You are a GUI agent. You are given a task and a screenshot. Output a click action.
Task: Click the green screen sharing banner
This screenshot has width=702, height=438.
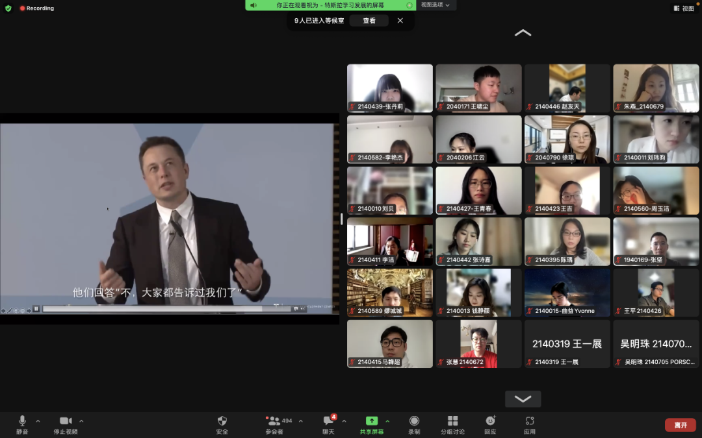tap(330, 5)
